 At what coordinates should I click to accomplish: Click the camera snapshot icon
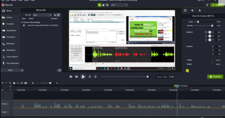coord(26,83)
